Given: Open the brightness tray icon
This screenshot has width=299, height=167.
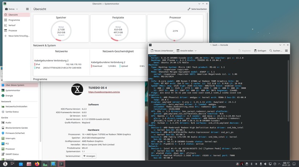Looking at the screenshot, I should [256, 164].
